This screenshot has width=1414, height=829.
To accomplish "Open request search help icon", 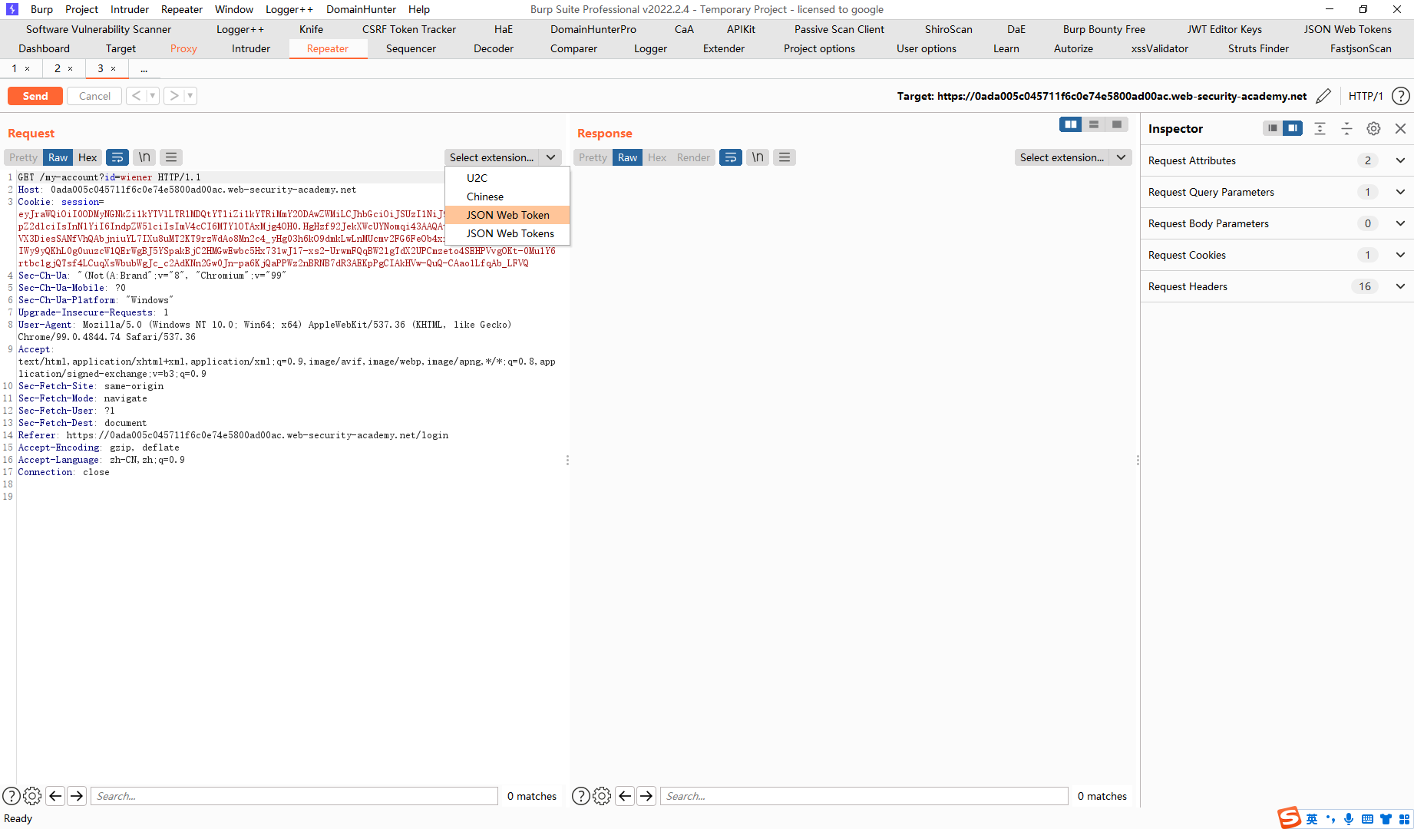I will coord(12,796).
